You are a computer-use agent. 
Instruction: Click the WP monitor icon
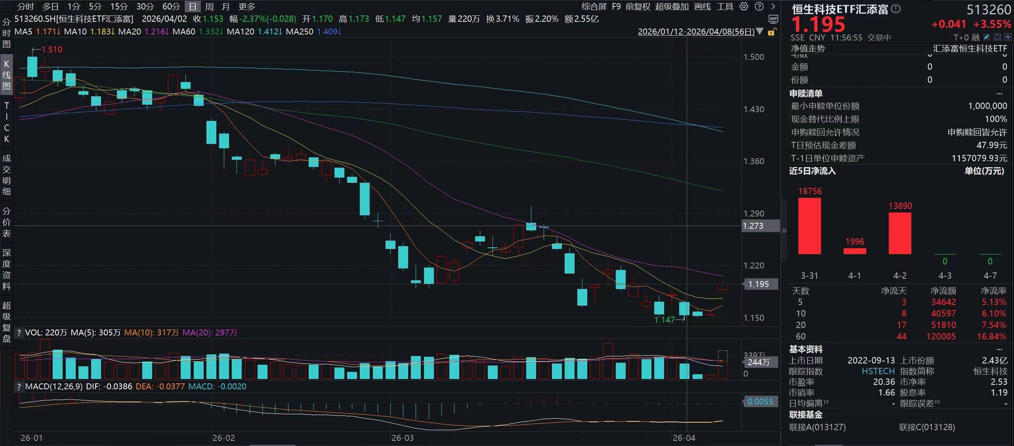(773, 19)
